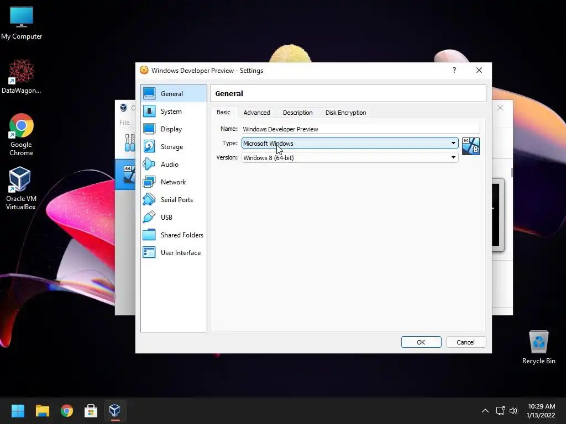This screenshot has width=566, height=424.
Task: Click 'Microsoft Windows' type text
Action: point(268,144)
